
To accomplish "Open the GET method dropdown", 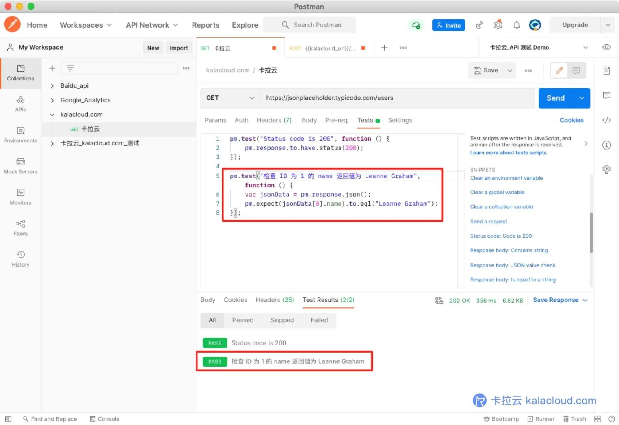I will (230, 98).
